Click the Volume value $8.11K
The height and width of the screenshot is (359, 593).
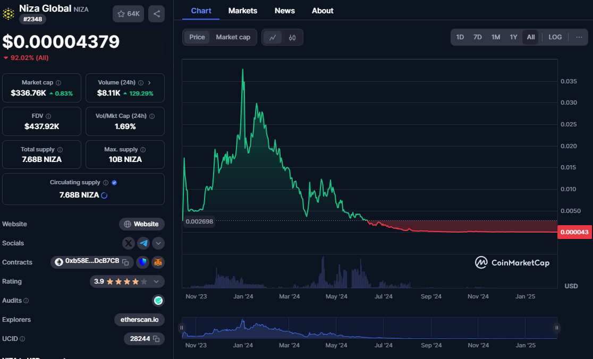pyautogui.click(x=108, y=93)
